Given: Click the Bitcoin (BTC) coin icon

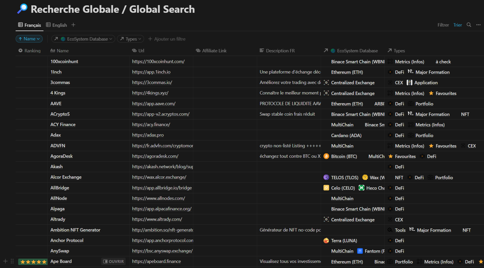Looking at the screenshot, I should pos(326,156).
